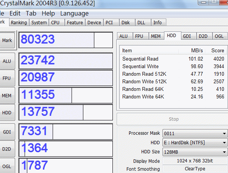Open the ALU results tab
Screen dimensions: 228x173
(125, 36)
